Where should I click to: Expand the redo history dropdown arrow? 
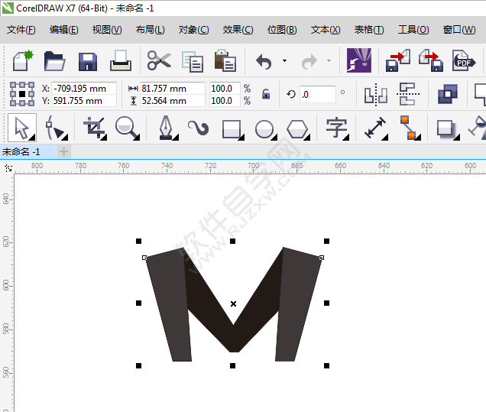(329, 61)
